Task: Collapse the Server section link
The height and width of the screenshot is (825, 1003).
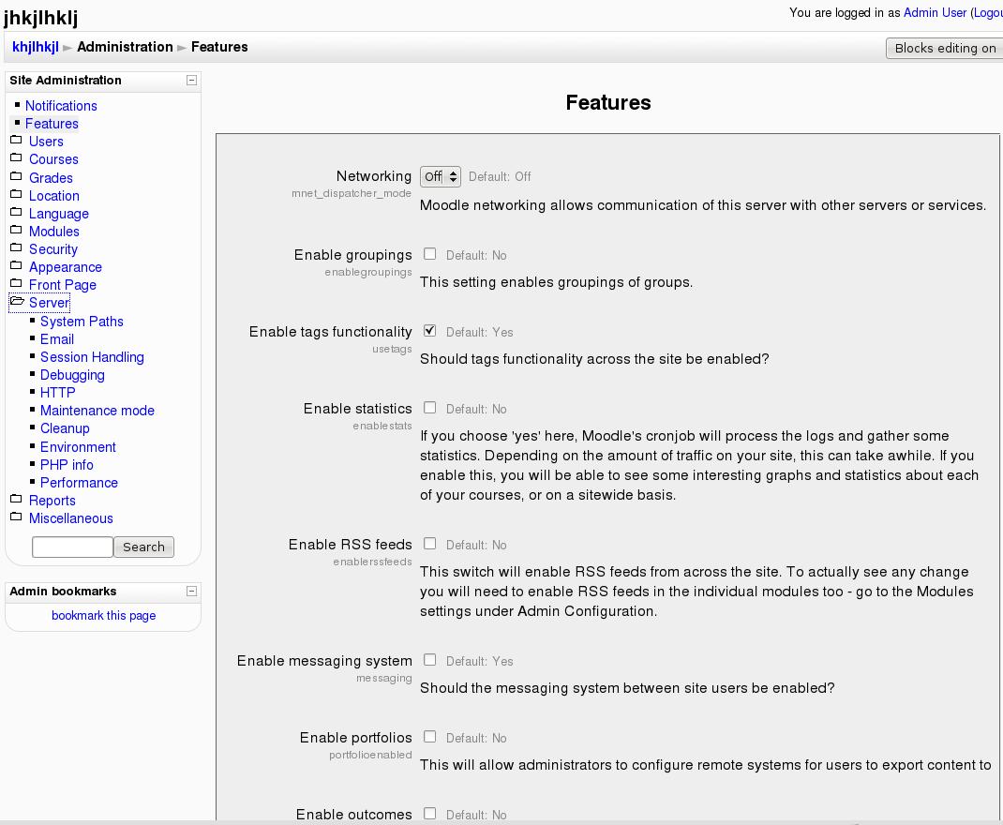Action: [x=49, y=303]
